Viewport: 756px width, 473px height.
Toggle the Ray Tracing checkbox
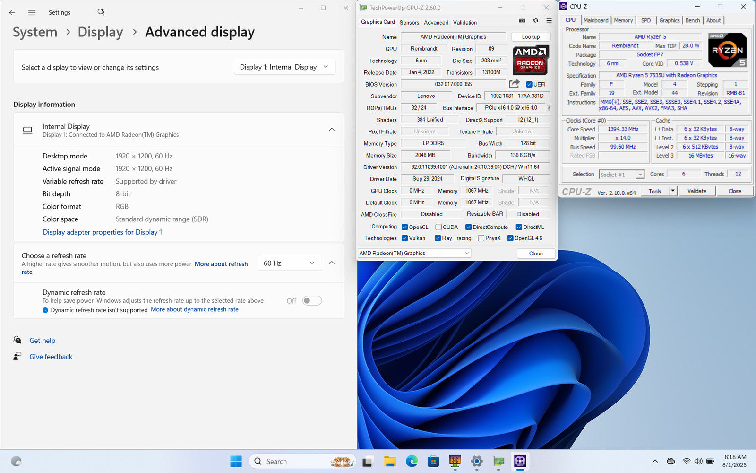coord(438,238)
